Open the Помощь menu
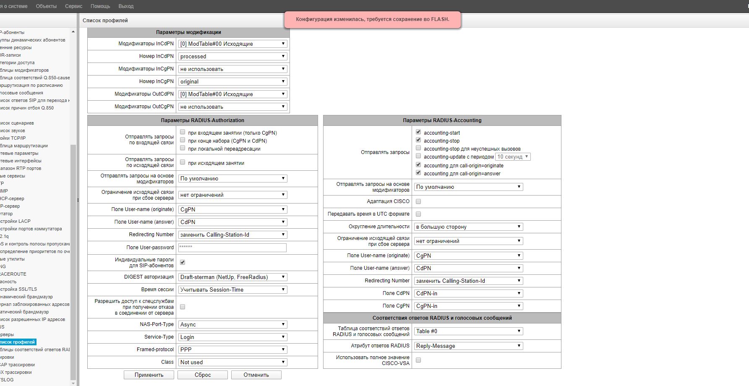Viewport: 749px width, 386px height. [x=100, y=6]
